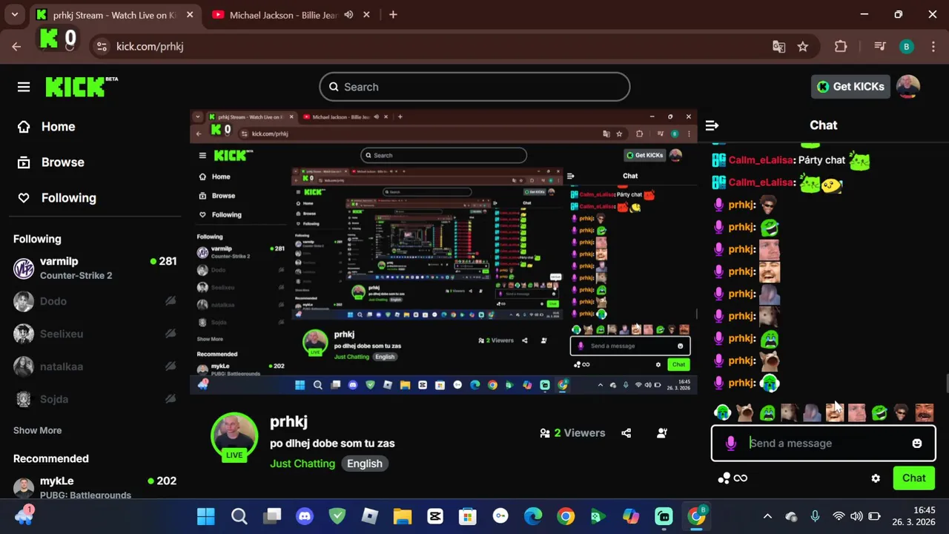Send message with the Chat button
This screenshot has height=534, width=949.
[913, 478]
